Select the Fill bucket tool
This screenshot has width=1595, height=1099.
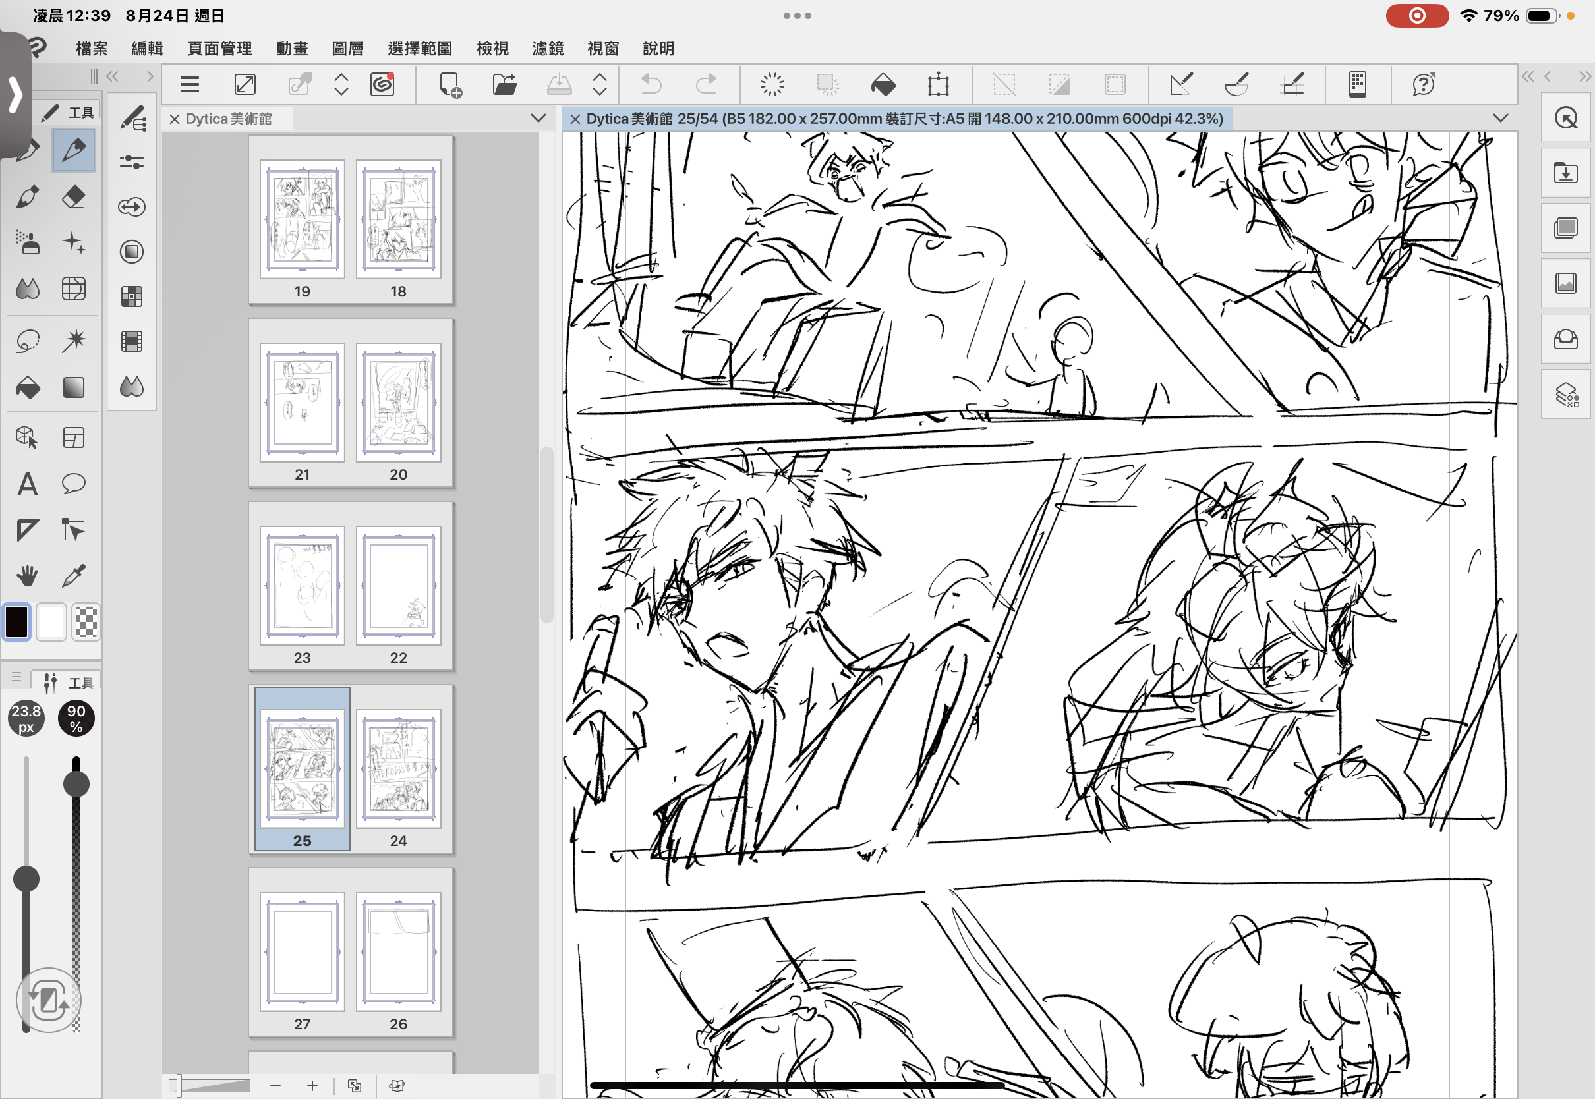click(28, 387)
